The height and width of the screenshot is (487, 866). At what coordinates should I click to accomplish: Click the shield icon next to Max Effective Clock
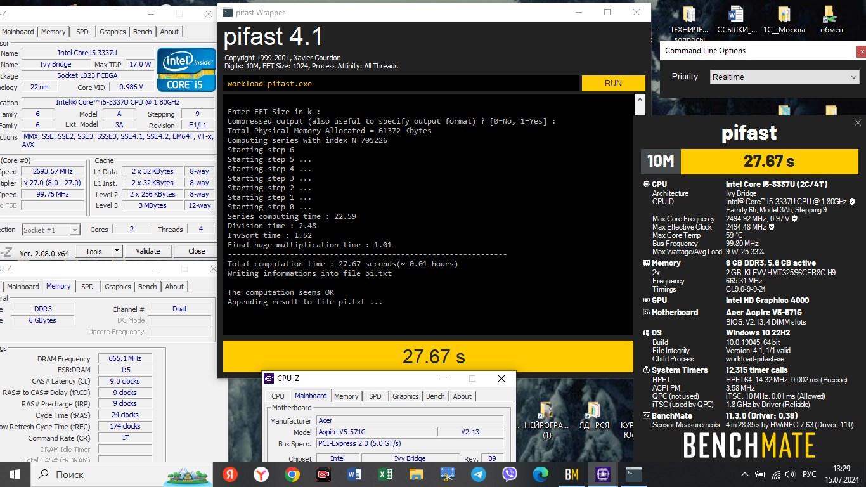click(x=771, y=227)
